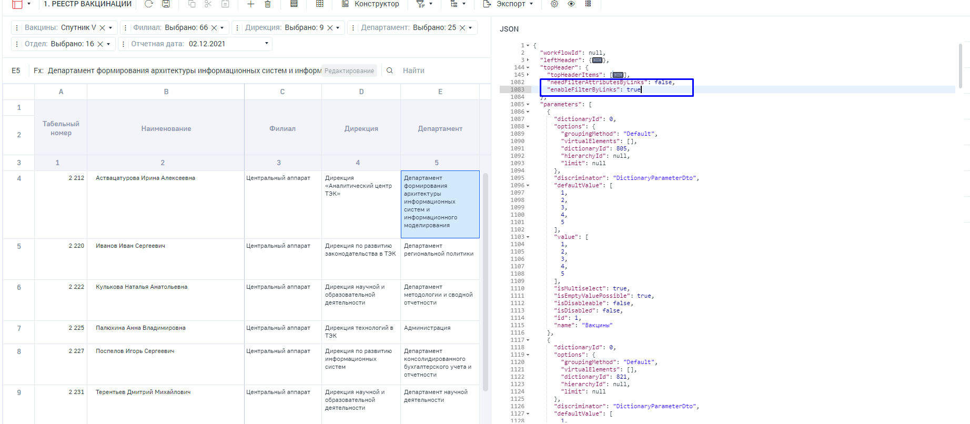Click the dots handle of Дирекция filter
The image size is (970, 424).
coord(237,28)
